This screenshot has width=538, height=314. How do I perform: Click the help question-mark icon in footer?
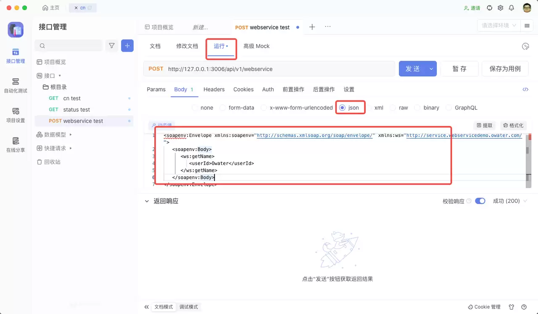click(x=524, y=307)
